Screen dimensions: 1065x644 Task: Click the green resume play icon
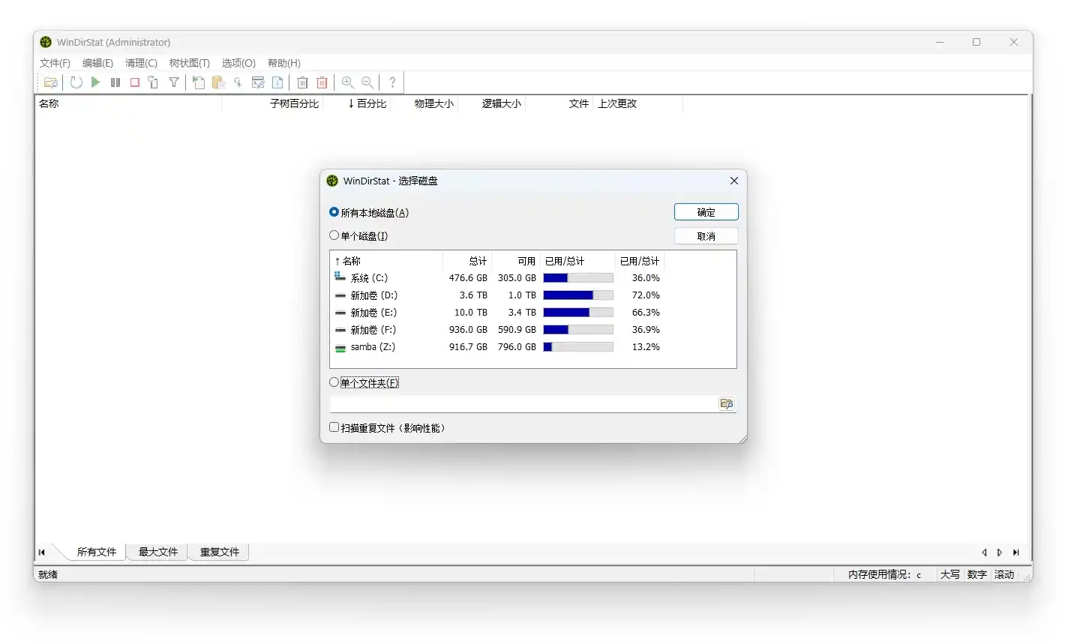96,82
